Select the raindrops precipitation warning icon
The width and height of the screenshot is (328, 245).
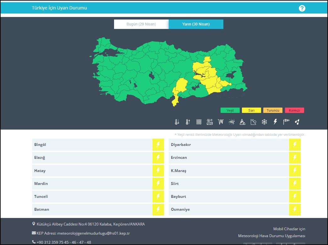pyautogui.click(x=297, y=122)
